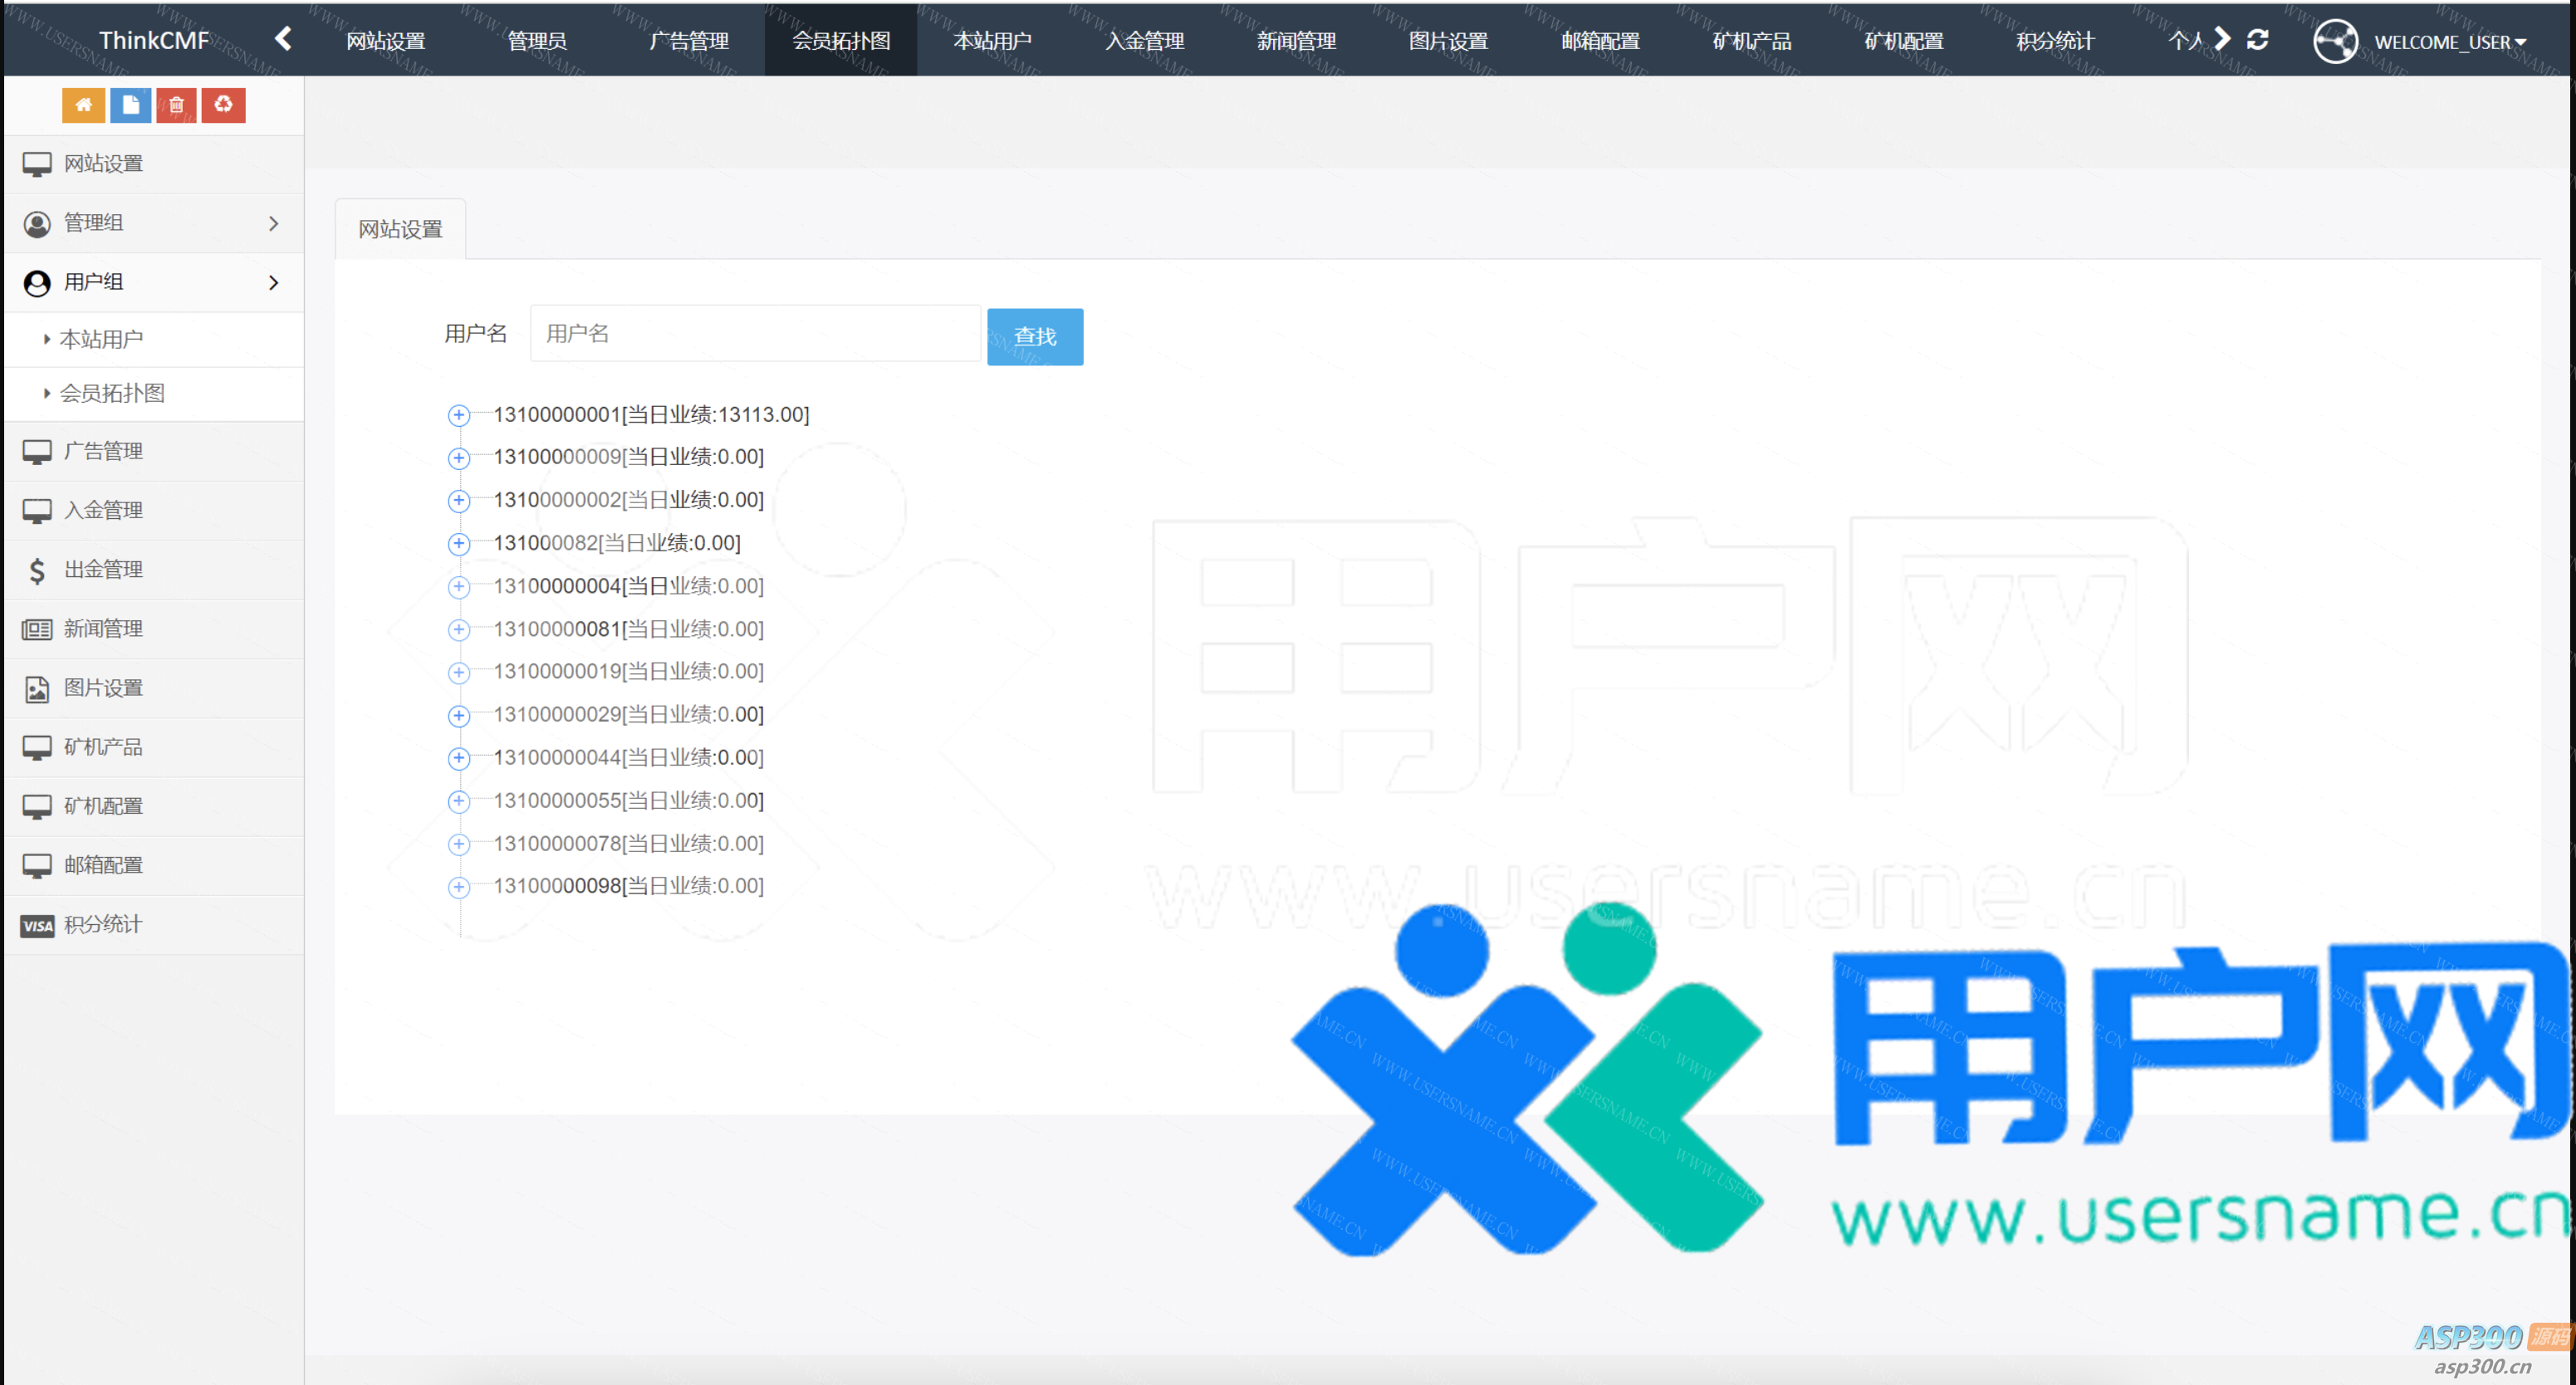Viewport: 2576px width, 1385px height.
Task: Click the 入金管理 monitor icon
Action: tap(37, 511)
